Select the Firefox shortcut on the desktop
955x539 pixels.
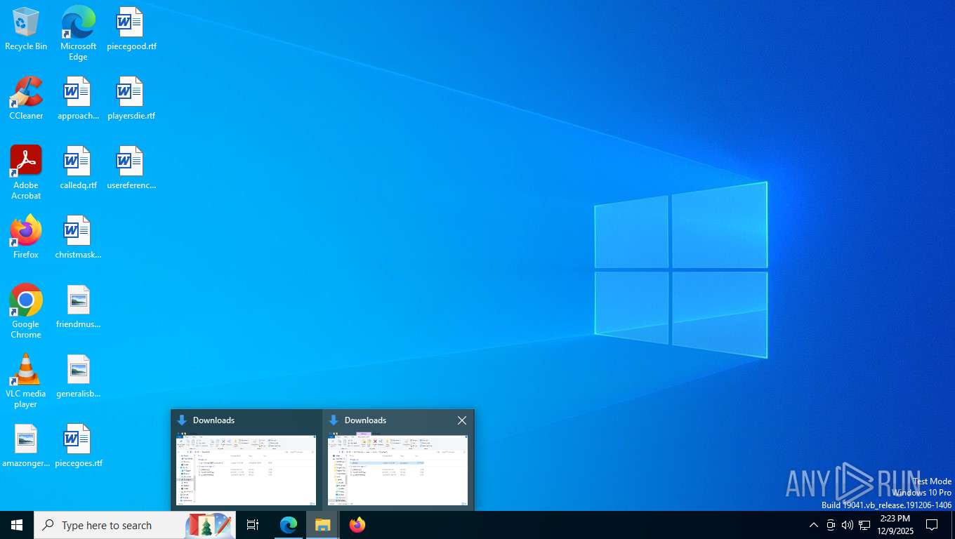[x=26, y=237]
